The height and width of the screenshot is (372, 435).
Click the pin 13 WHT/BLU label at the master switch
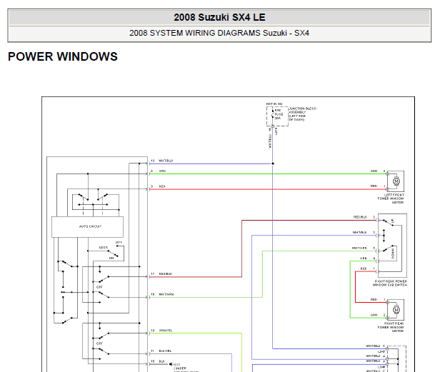click(162, 161)
